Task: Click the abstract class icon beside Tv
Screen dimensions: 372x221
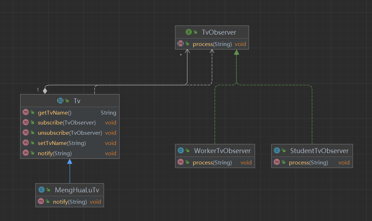Action: click(x=60, y=100)
